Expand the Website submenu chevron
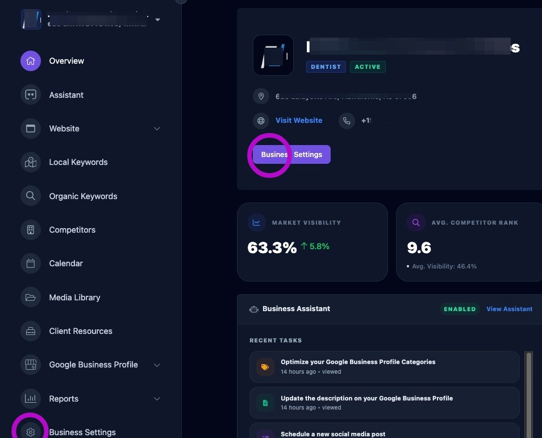Image resolution: width=542 pixels, height=438 pixels. click(x=157, y=129)
